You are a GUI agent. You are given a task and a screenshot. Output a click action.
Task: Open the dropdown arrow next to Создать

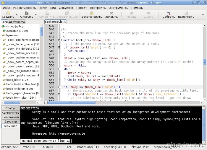pyautogui.click(x=17, y=15)
